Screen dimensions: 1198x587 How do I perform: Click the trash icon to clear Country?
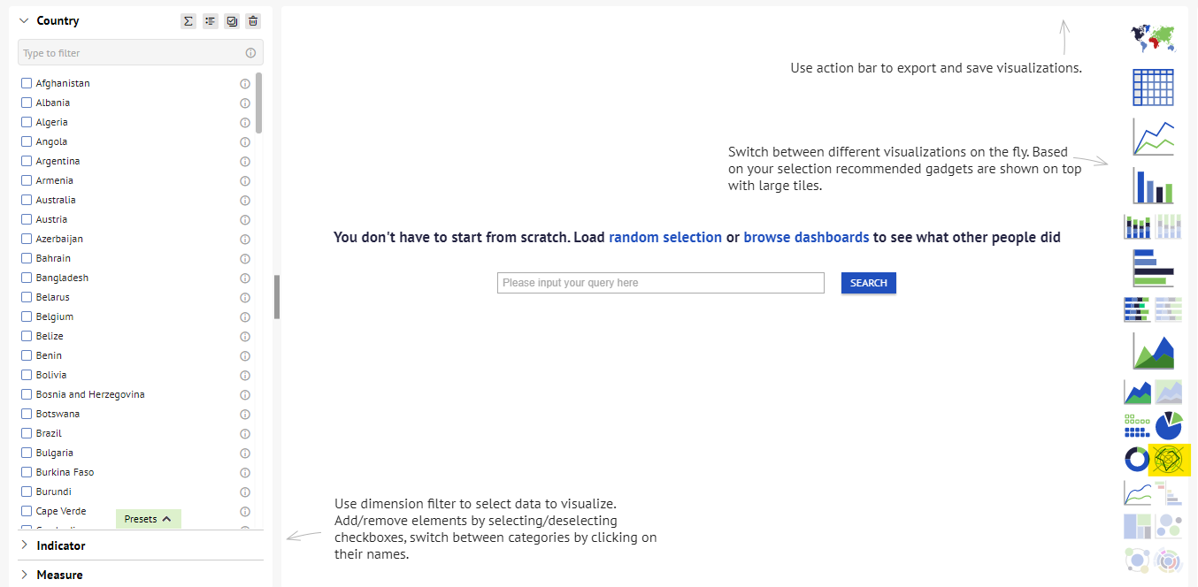click(x=253, y=21)
